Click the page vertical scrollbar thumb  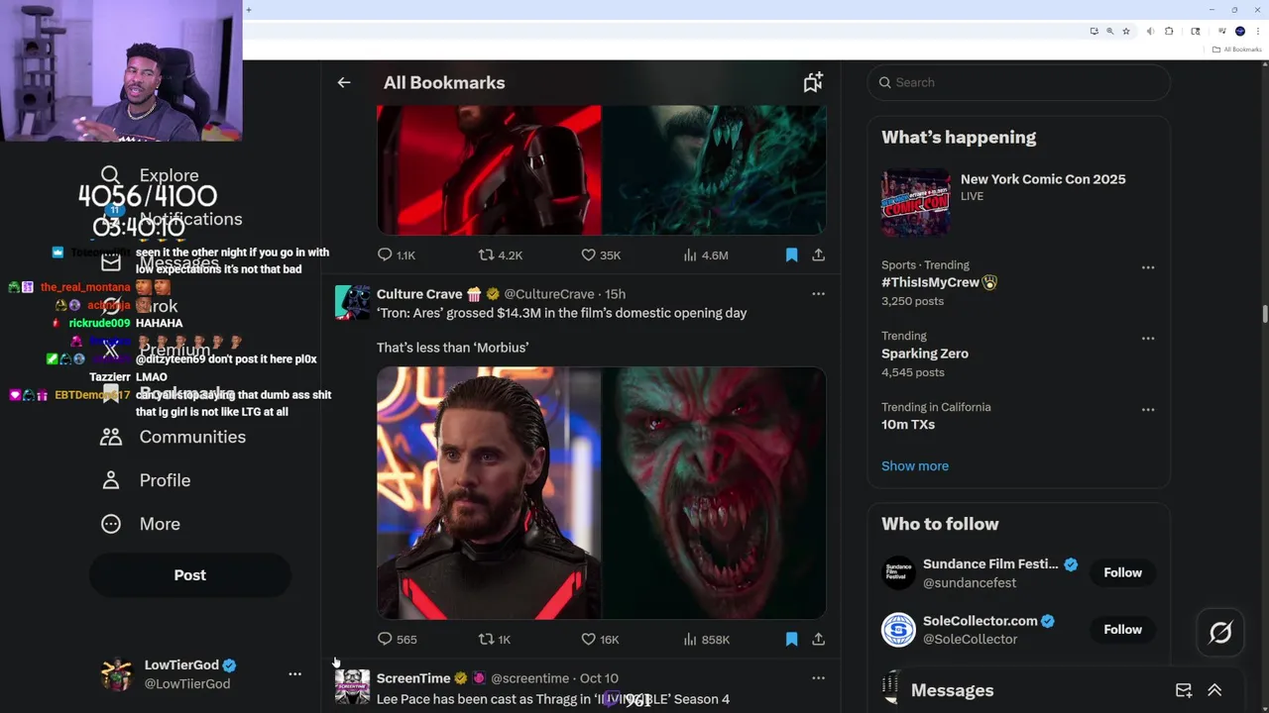pyautogui.click(x=1264, y=315)
